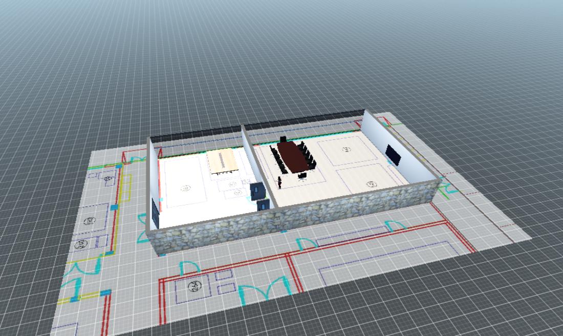This screenshot has height=336, width=563.
Task: Click room label 264 on the bottom floor plan
Action: click(193, 286)
